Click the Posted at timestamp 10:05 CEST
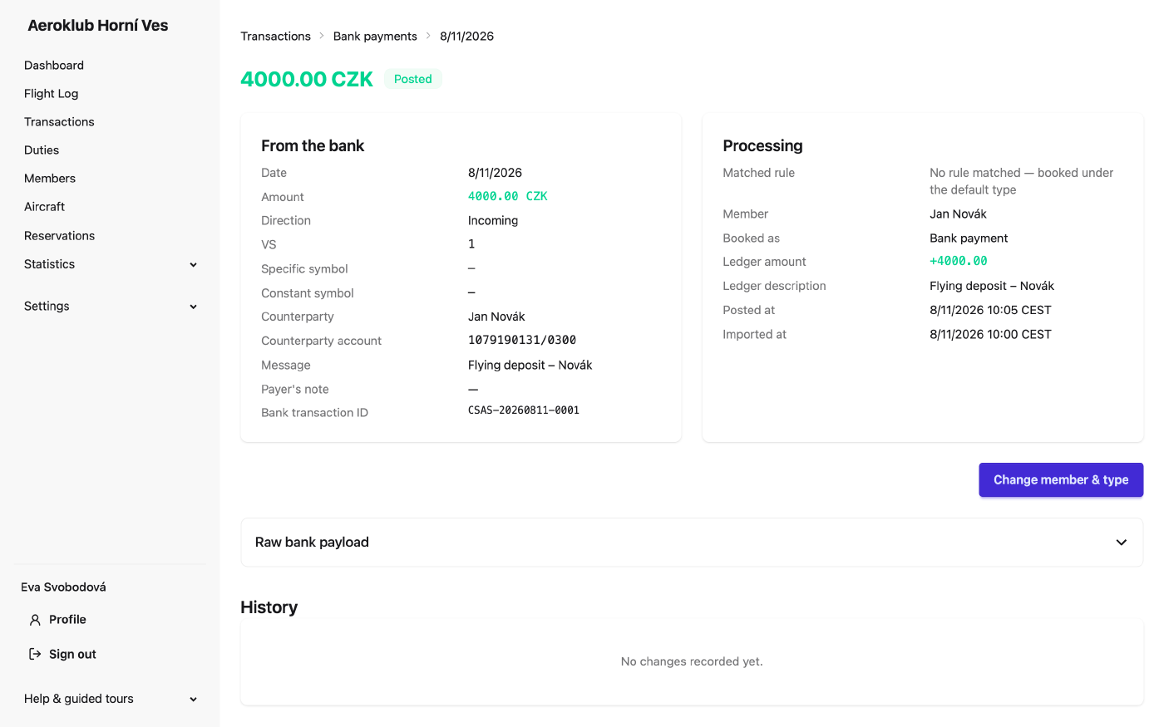 990,311
